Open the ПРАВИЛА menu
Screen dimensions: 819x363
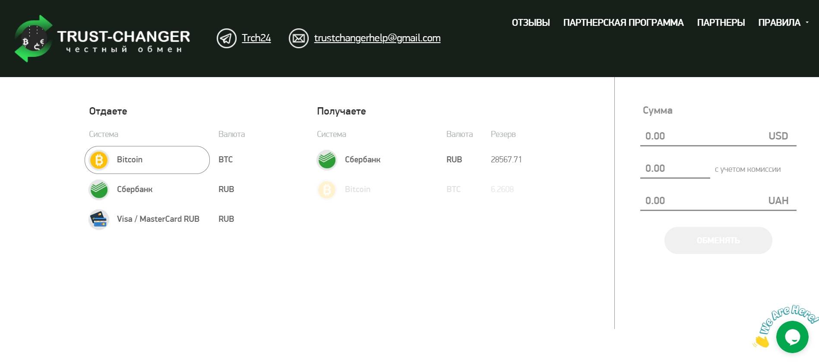tap(779, 23)
